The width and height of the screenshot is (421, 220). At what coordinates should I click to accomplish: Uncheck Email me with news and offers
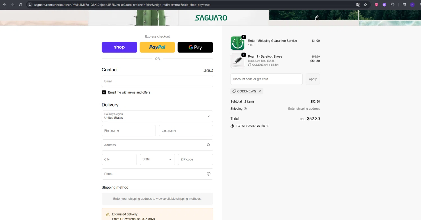(104, 92)
